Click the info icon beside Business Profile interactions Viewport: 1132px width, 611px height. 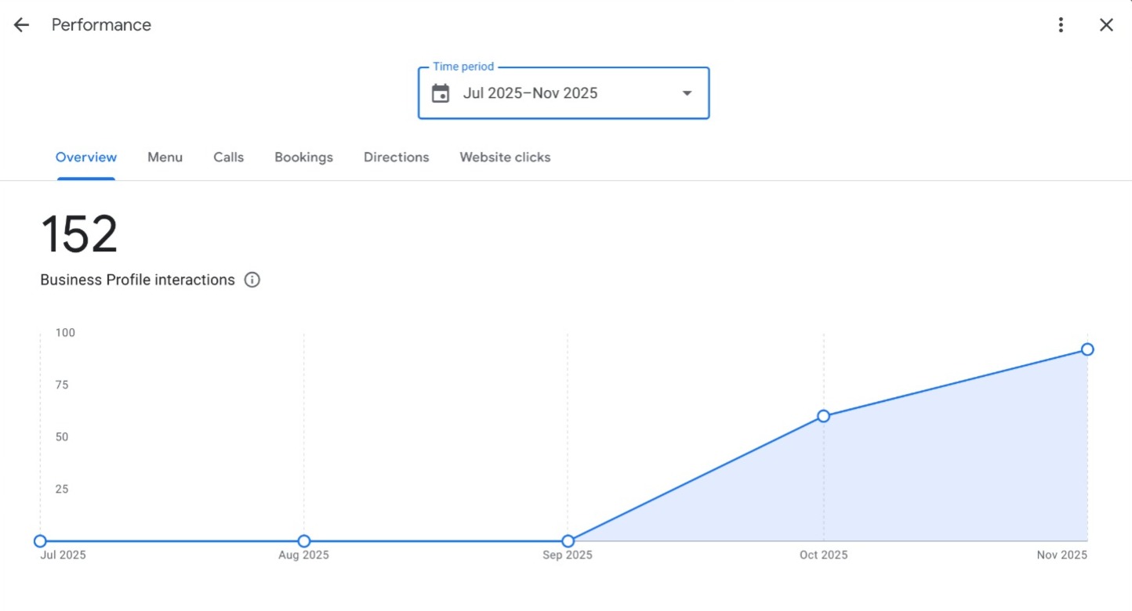click(x=252, y=280)
